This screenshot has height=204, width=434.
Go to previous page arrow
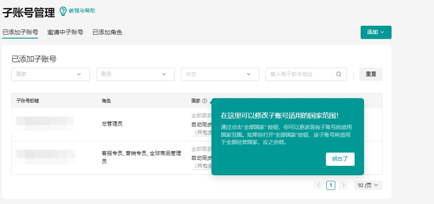click(319, 185)
